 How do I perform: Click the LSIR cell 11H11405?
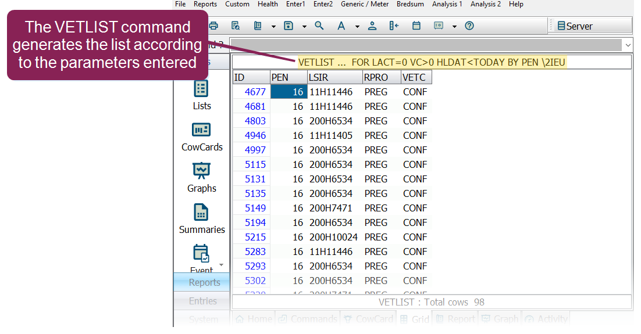[x=330, y=135]
